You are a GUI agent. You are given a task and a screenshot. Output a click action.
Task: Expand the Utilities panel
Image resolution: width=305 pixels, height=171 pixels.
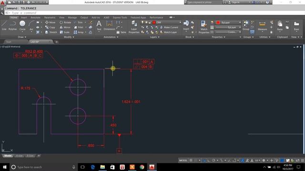265,37
